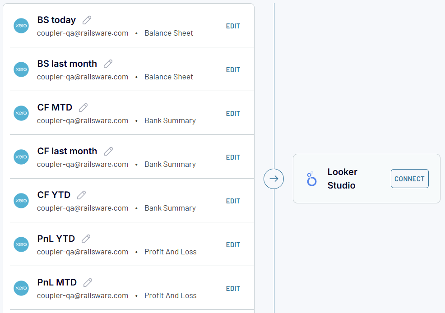Viewport: 445px width, 313px height.
Task: Click Xero logo in PnL MTD row
Action: [21, 288]
